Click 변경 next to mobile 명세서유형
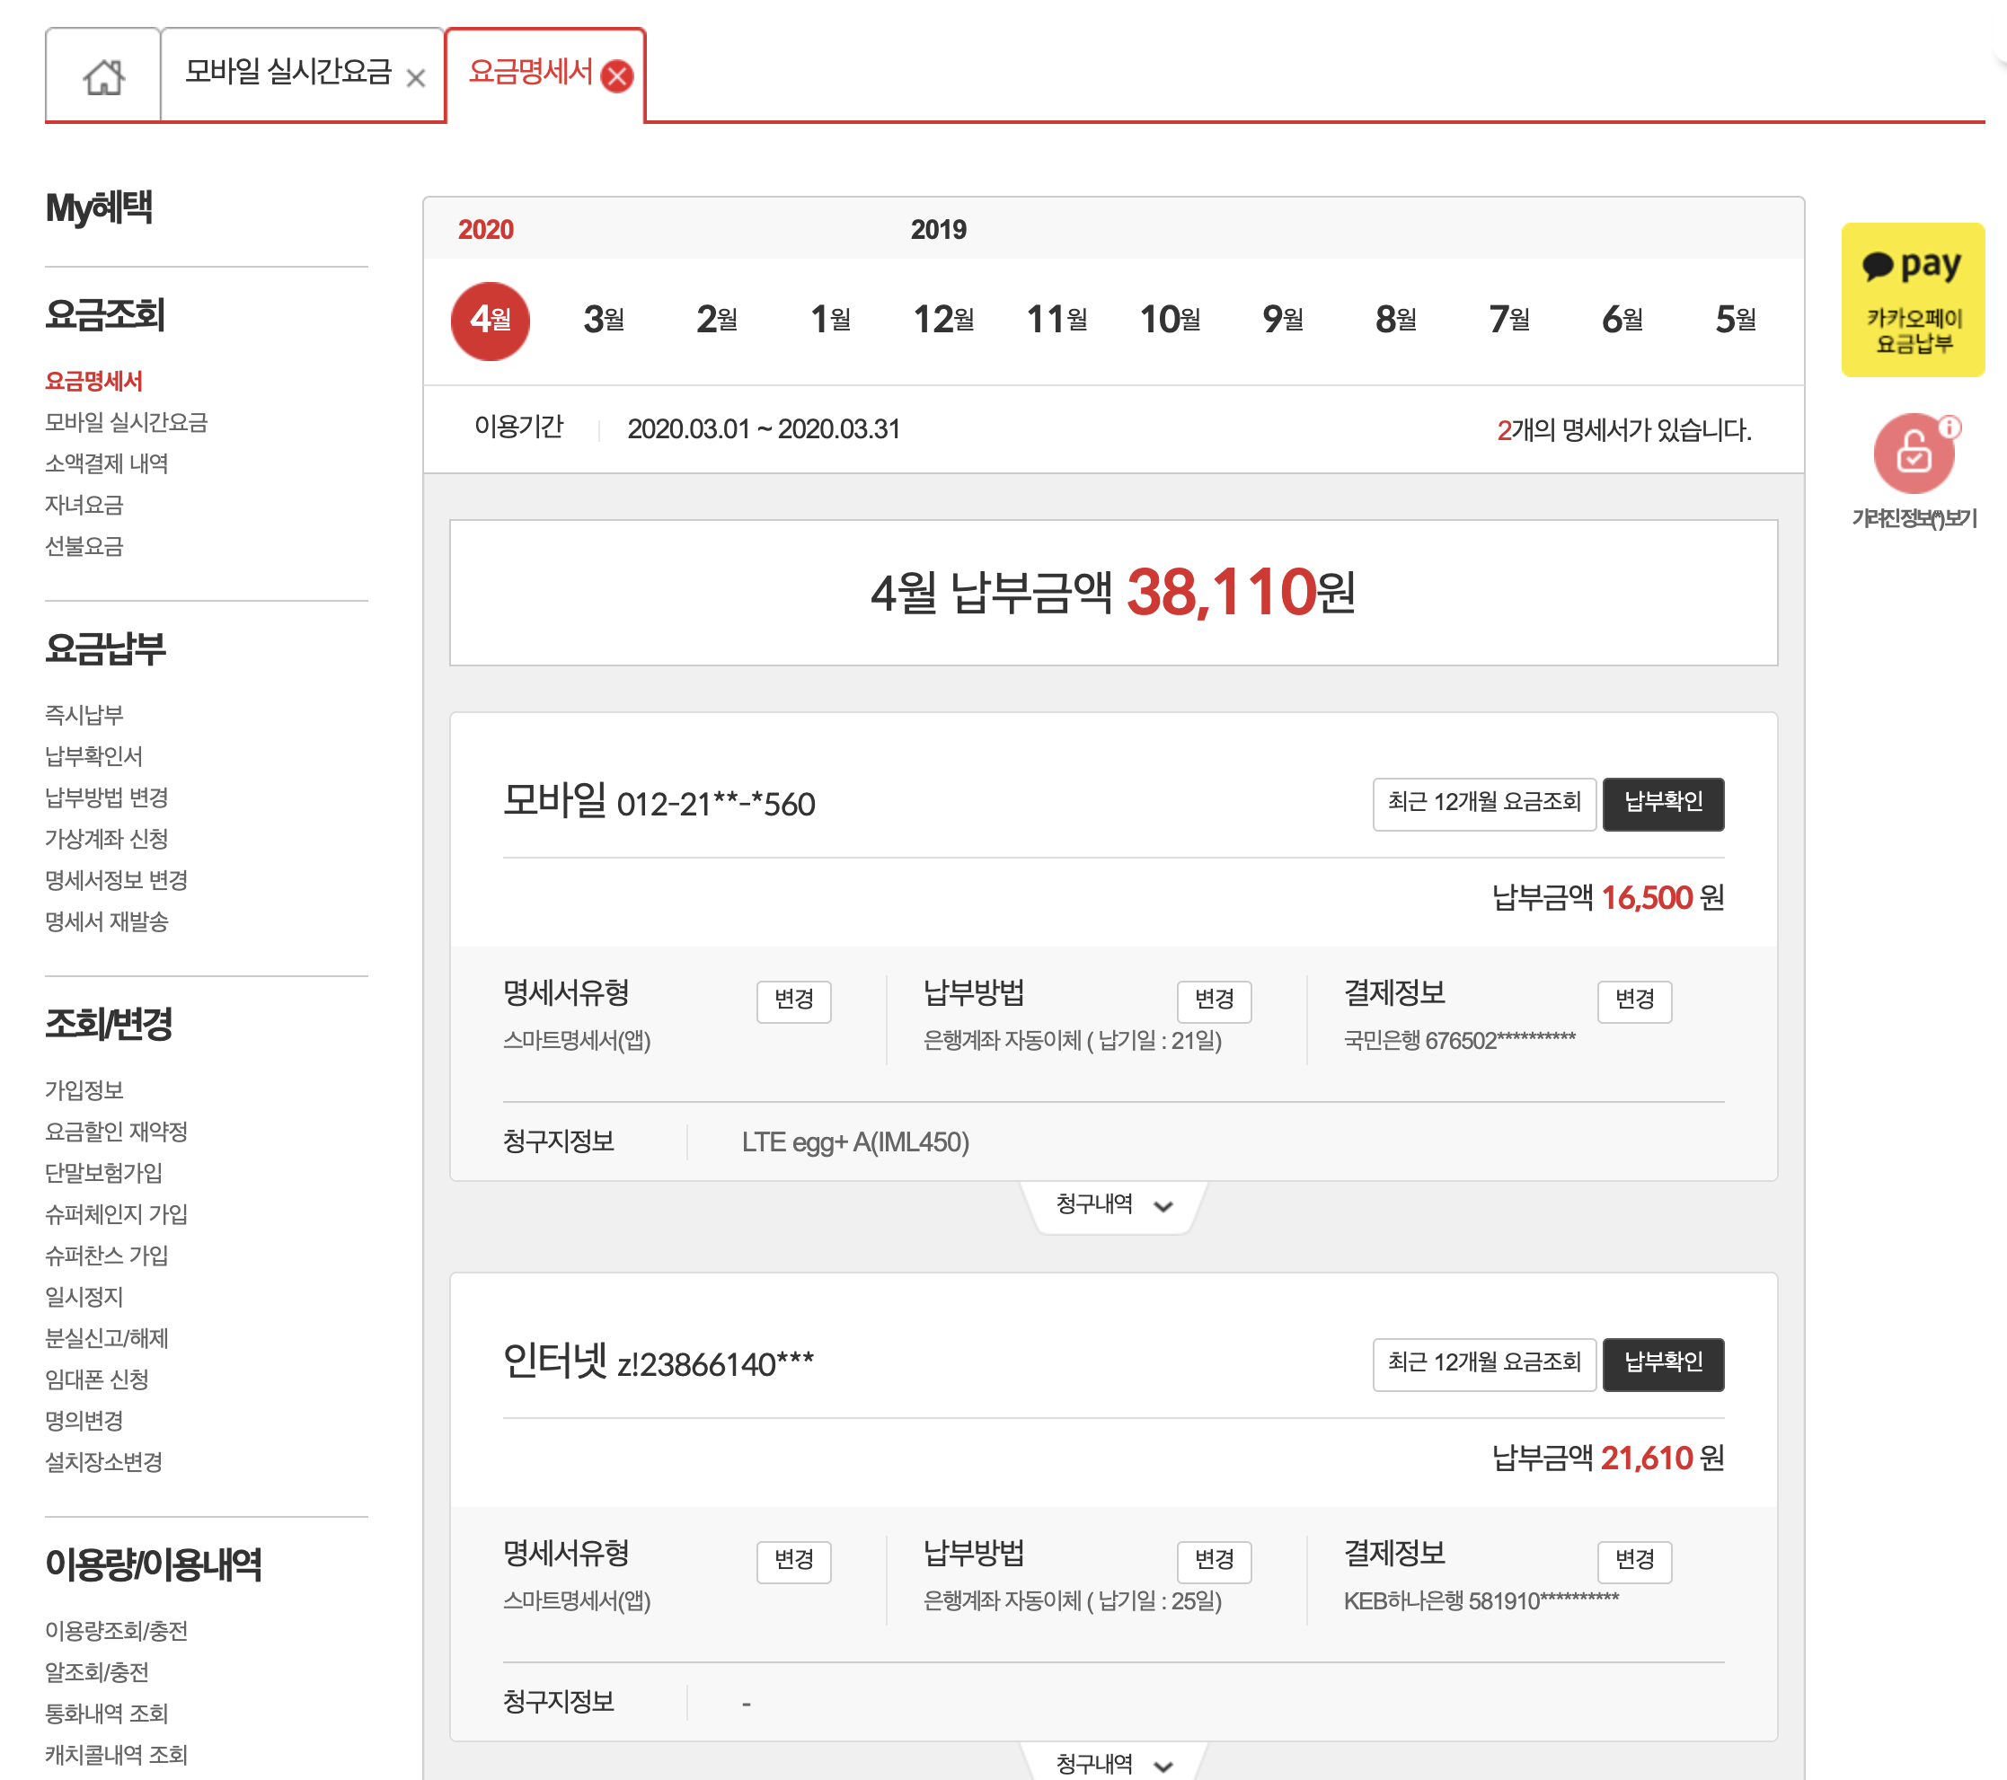Image resolution: width=2007 pixels, height=1780 pixels. click(793, 1000)
